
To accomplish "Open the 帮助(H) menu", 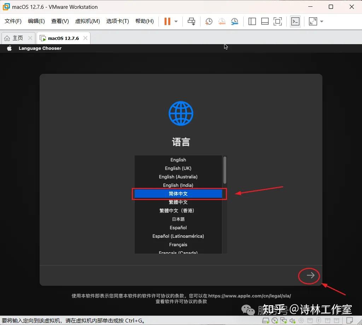I will [x=145, y=21].
